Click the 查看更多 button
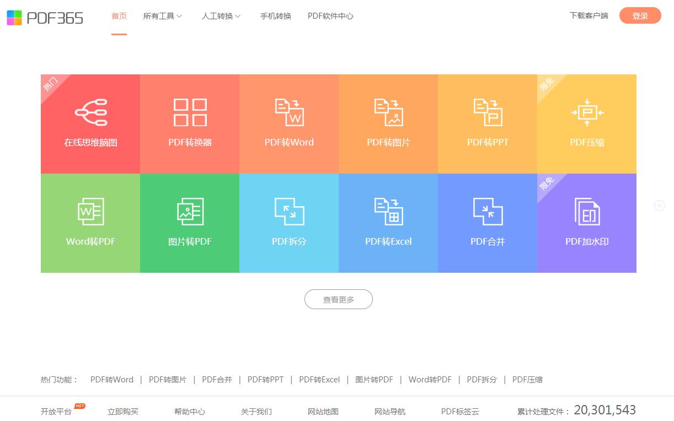The image size is (674, 421). pyautogui.click(x=339, y=299)
